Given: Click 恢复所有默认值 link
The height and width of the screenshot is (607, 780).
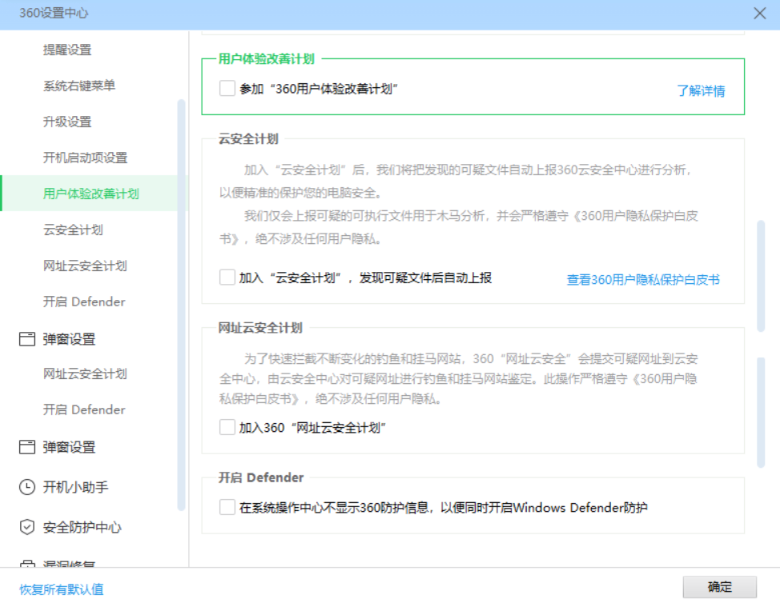Looking at the screenshot, I should [x=61, y=589].
